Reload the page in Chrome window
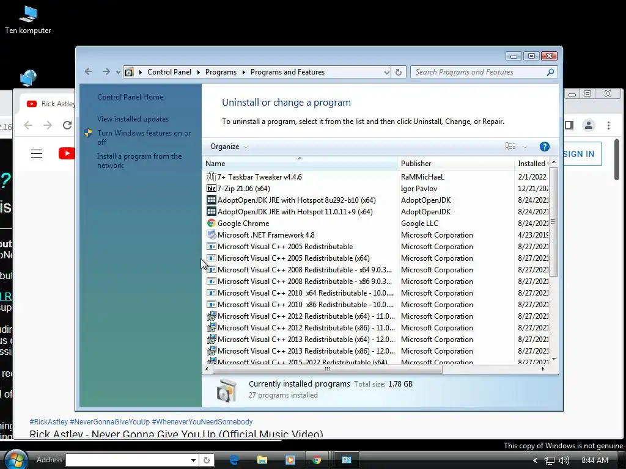Image resolution: width=626 pixels, height=469 pixels. tap(67, 125)
